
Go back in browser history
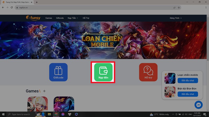coord(3,8)
